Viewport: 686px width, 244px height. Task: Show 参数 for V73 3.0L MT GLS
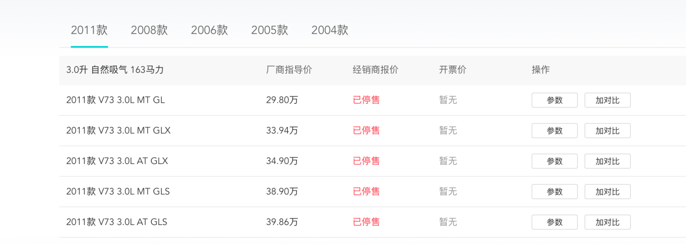point(554,192)
